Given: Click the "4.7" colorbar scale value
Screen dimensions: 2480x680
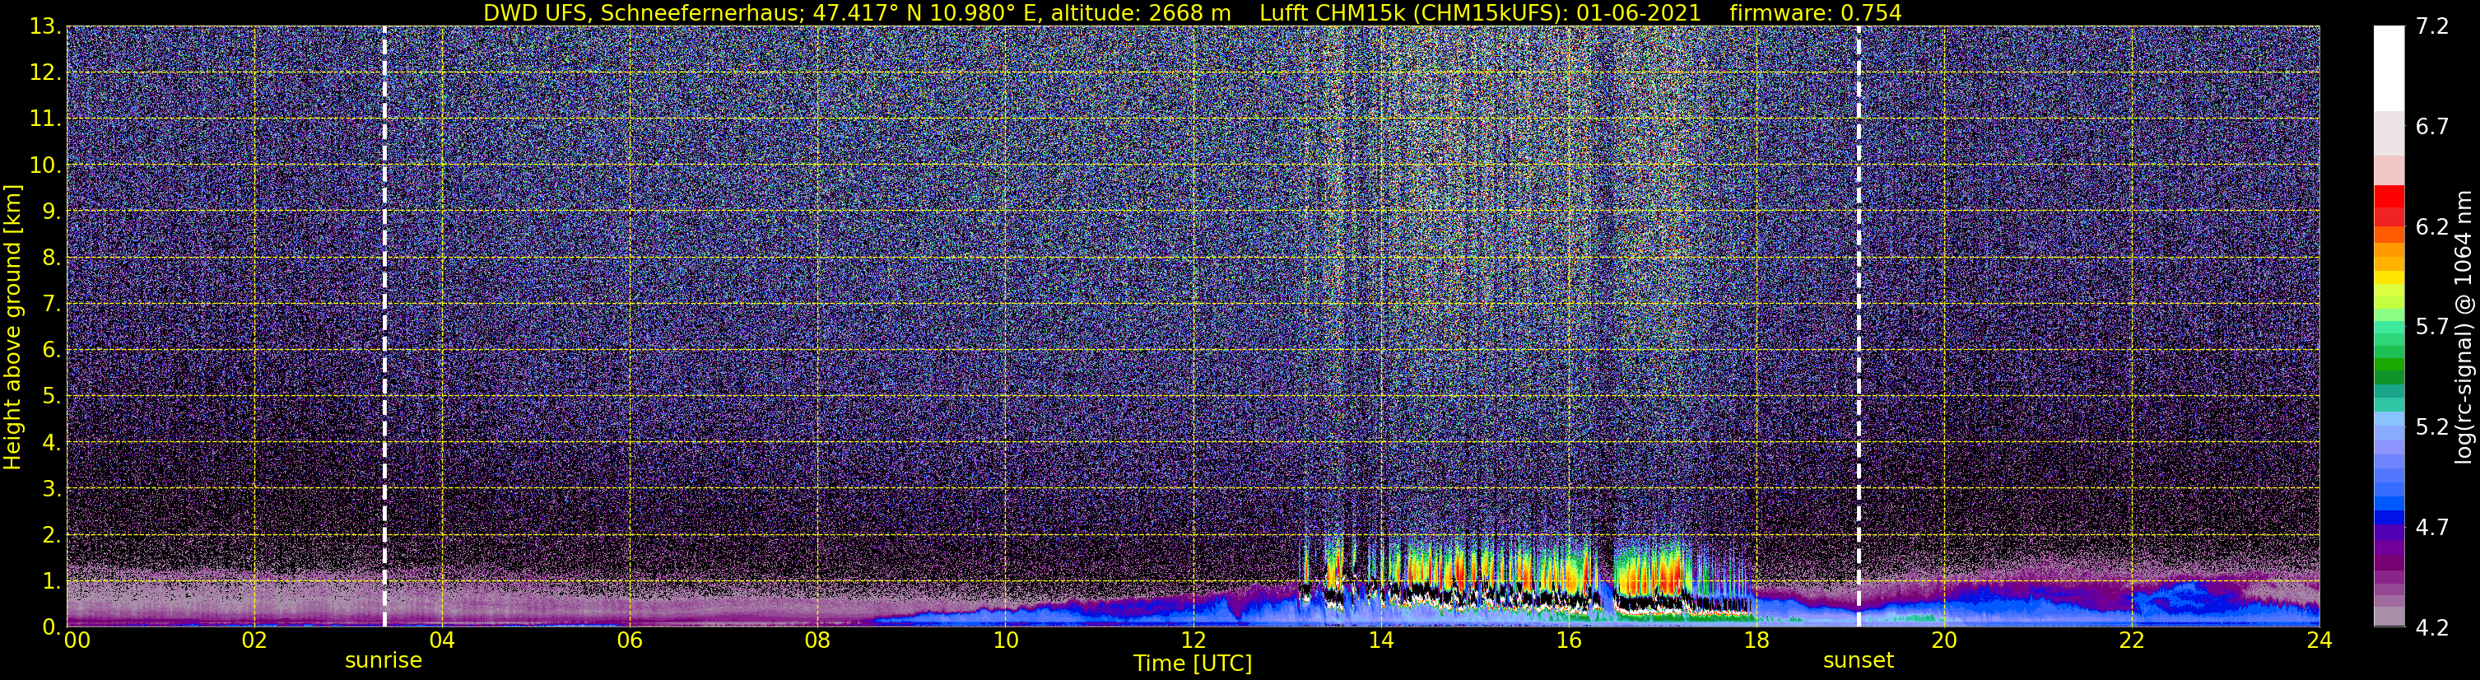Looking at the screenshot, I should pos(2433,528).
